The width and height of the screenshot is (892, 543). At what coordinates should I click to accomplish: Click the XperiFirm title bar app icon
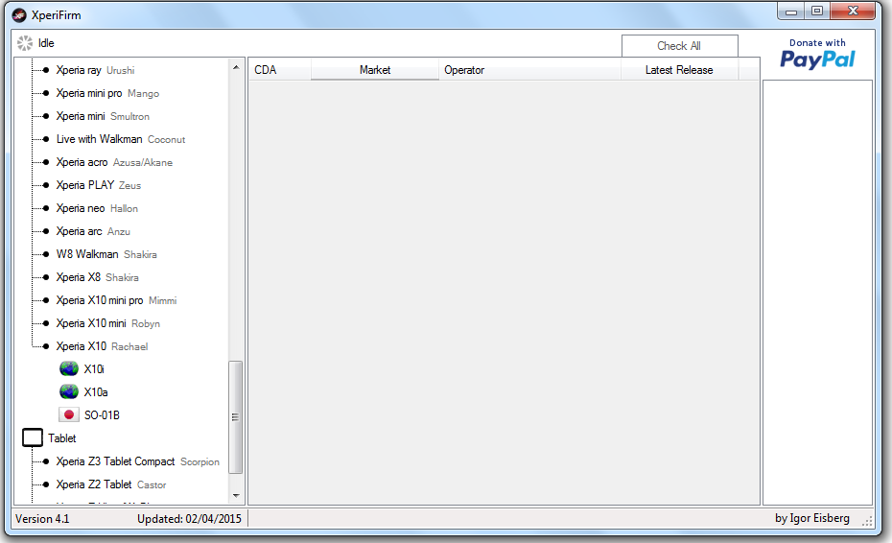(19, 14)
